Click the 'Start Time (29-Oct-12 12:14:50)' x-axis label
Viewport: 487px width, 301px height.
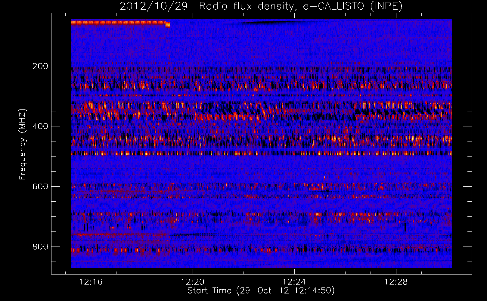261,291
